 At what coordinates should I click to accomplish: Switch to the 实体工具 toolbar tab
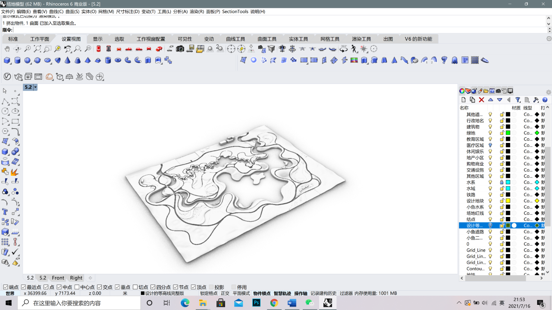(298, 39)
